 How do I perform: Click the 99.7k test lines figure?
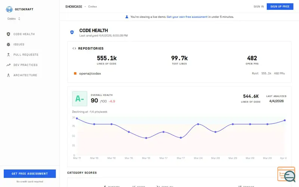pyautogui.click(x=179, y=58)
